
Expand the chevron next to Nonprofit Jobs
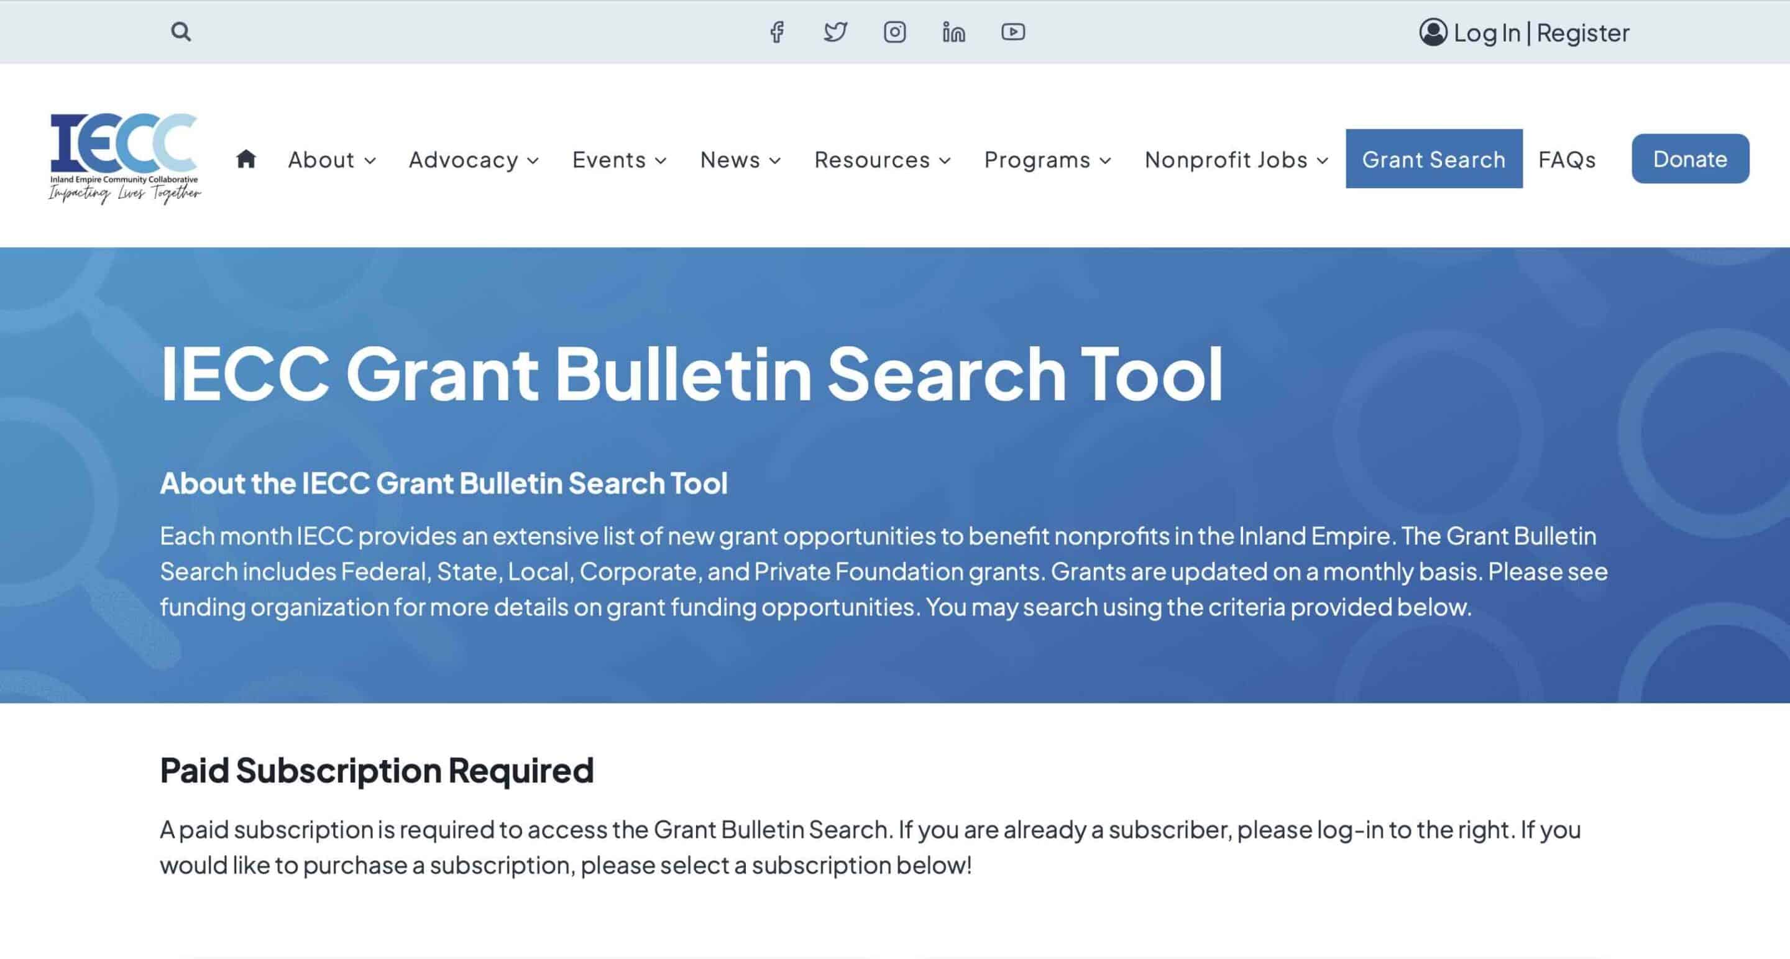coord(1323,161)
